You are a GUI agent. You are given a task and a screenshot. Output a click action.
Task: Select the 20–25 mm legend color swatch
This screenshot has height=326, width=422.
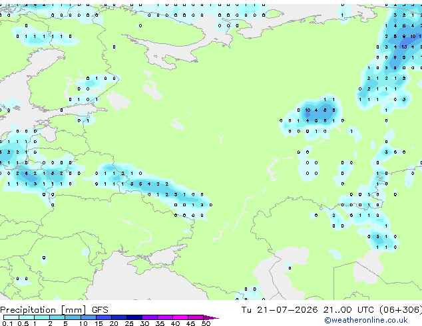click(119, 317)
